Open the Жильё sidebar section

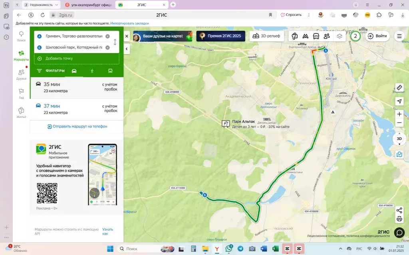click(x=21, y=113)
